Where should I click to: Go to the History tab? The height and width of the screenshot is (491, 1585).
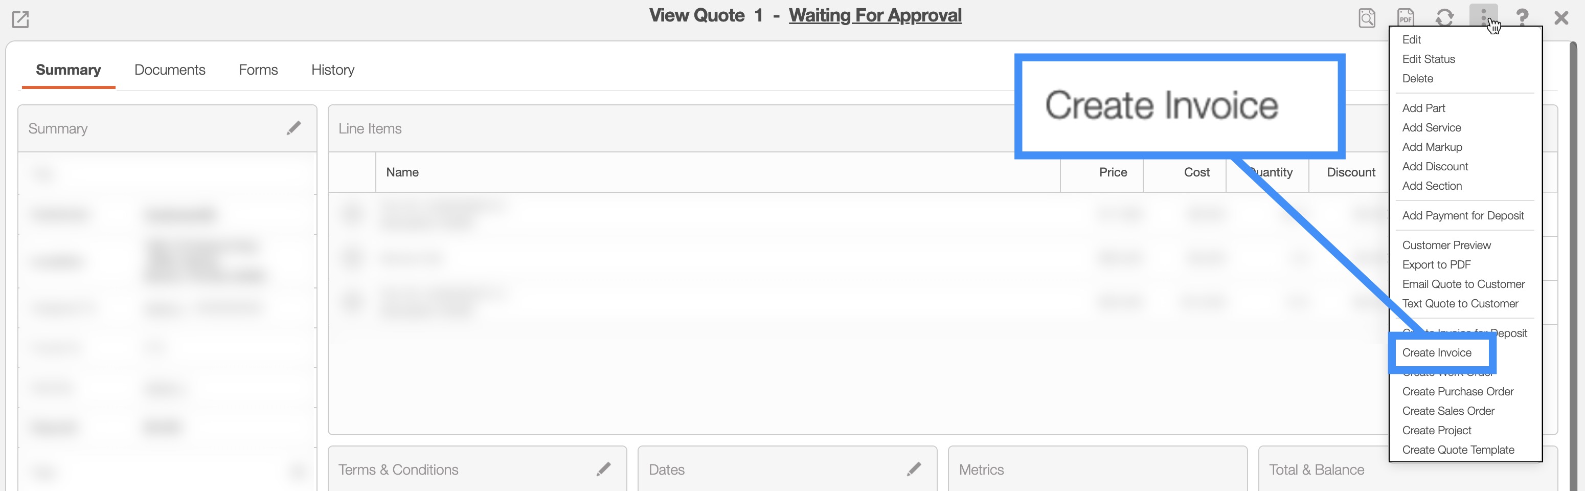[x=333, y=70]
